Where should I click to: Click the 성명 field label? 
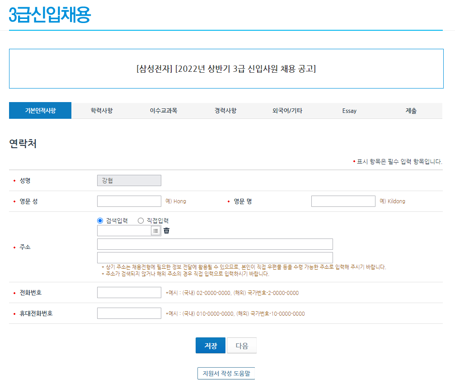pos(25,180)
